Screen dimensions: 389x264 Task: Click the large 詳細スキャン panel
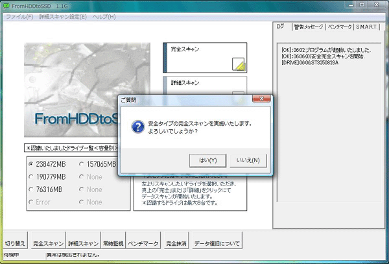(x=205, y=86)
